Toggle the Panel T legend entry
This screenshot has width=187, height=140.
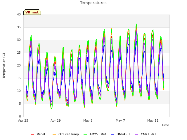(x=39, y=134)
